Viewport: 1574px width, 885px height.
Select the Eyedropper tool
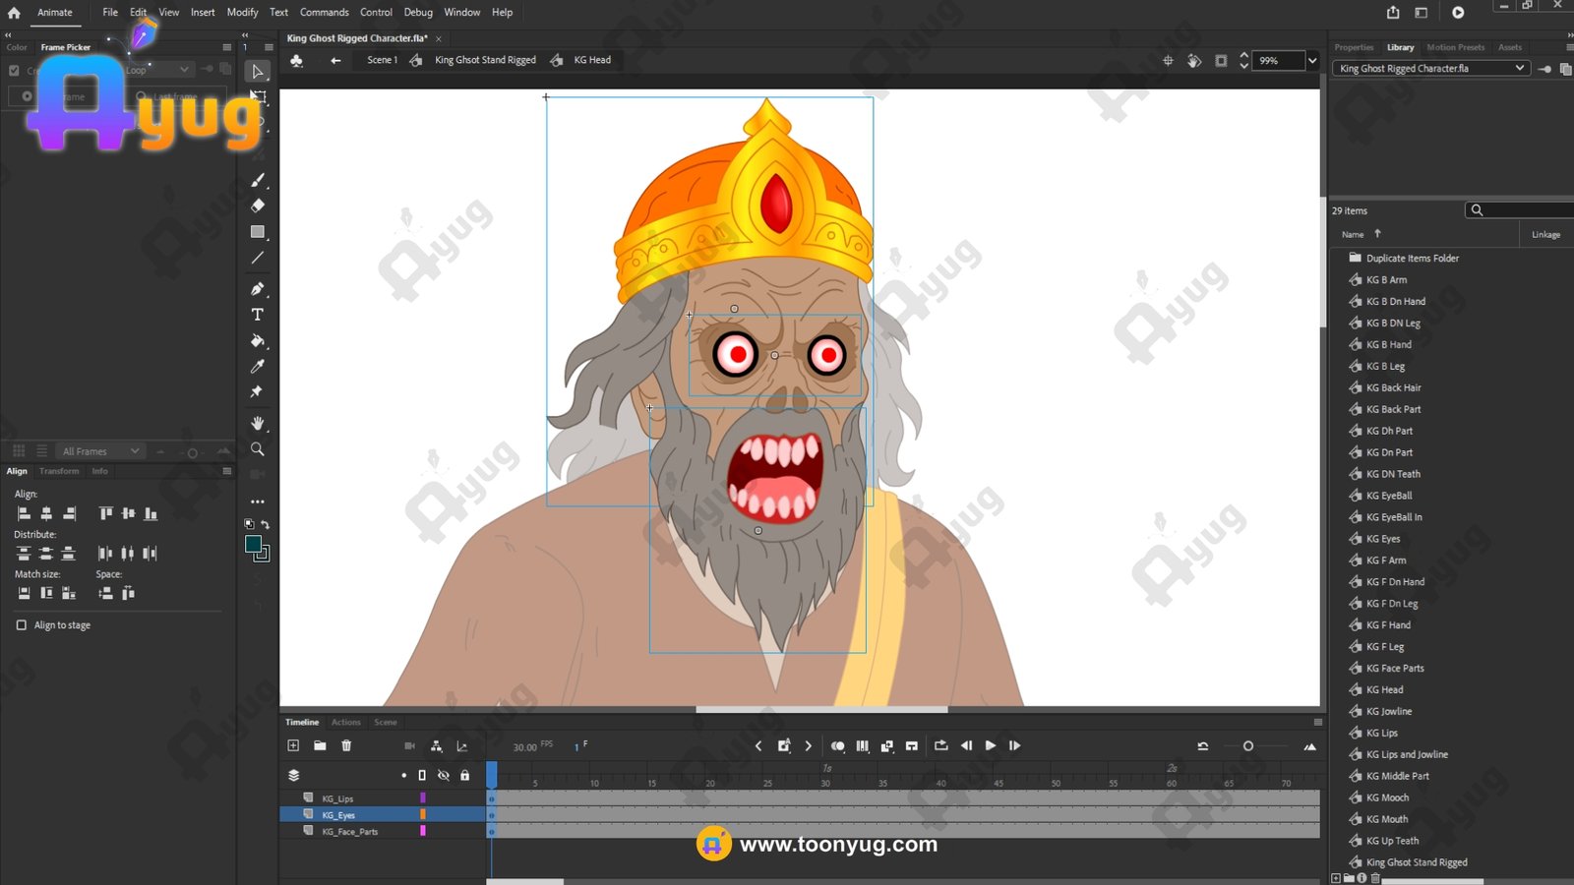[x=258, y=366]
